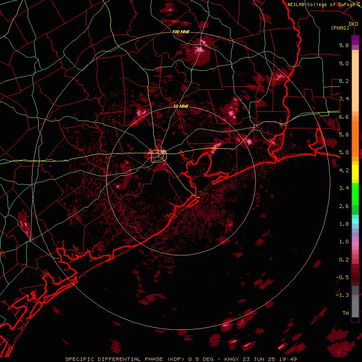Click the 9.8 scale value
362x362 pixels.
point(344,45)
